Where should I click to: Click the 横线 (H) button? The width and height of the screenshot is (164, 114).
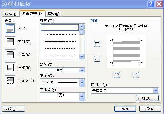tap(13, 109)
